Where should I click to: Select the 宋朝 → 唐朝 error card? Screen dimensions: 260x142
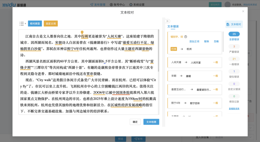(195, 76)
